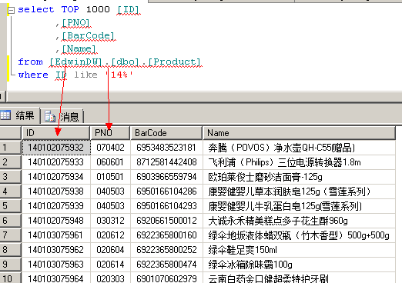Click Name cell 绿伞冰箱除味霸100g

pyautogui.click(x=299, y=265)
